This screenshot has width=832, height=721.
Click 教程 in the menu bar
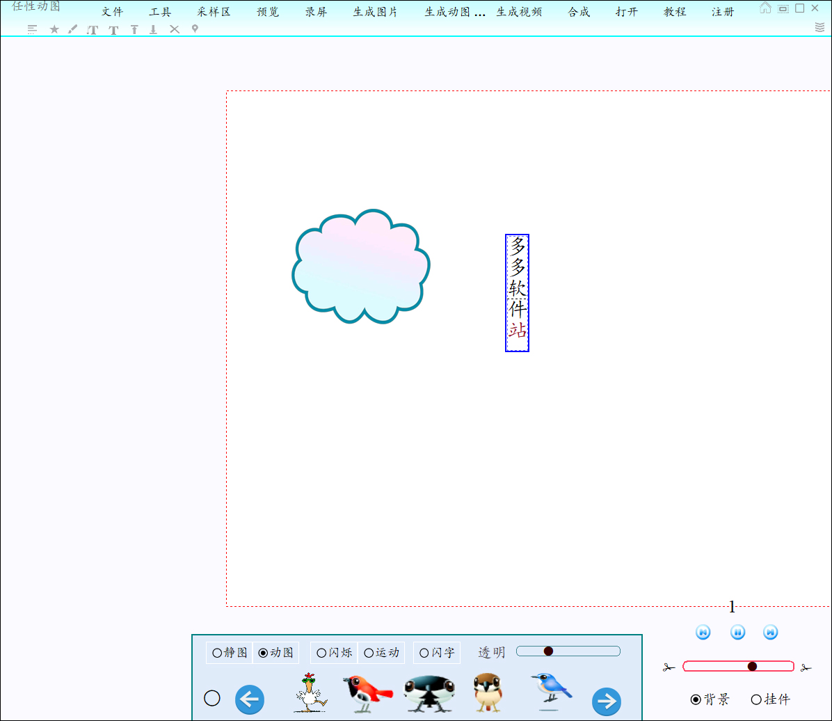click(675, 12)
